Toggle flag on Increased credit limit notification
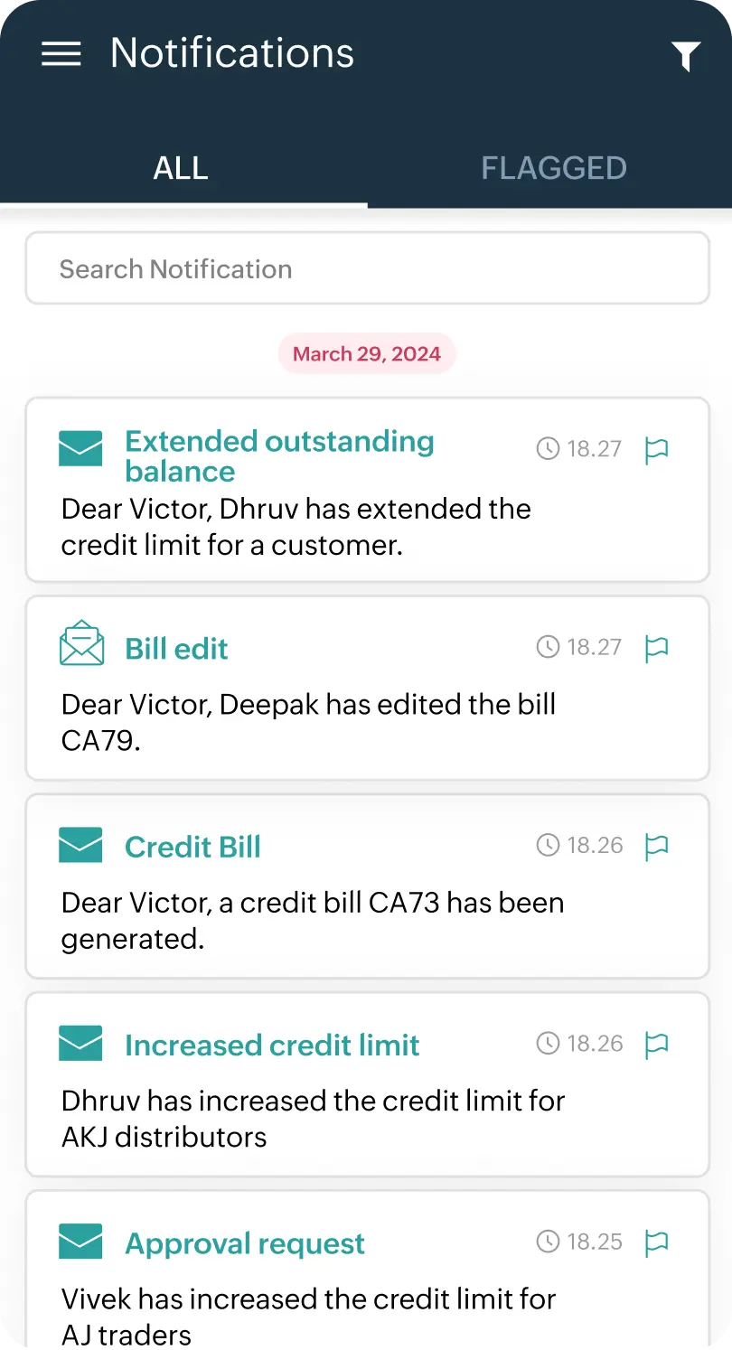The height and width of the screenshot is (1350, 732). click(656, 1045)
